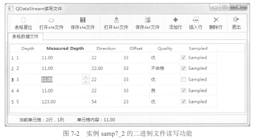The image size is (260, 140).
Task: Open stm file via 打开stm文件 icon
Action: pyautogui.click(x=51, y=20)
